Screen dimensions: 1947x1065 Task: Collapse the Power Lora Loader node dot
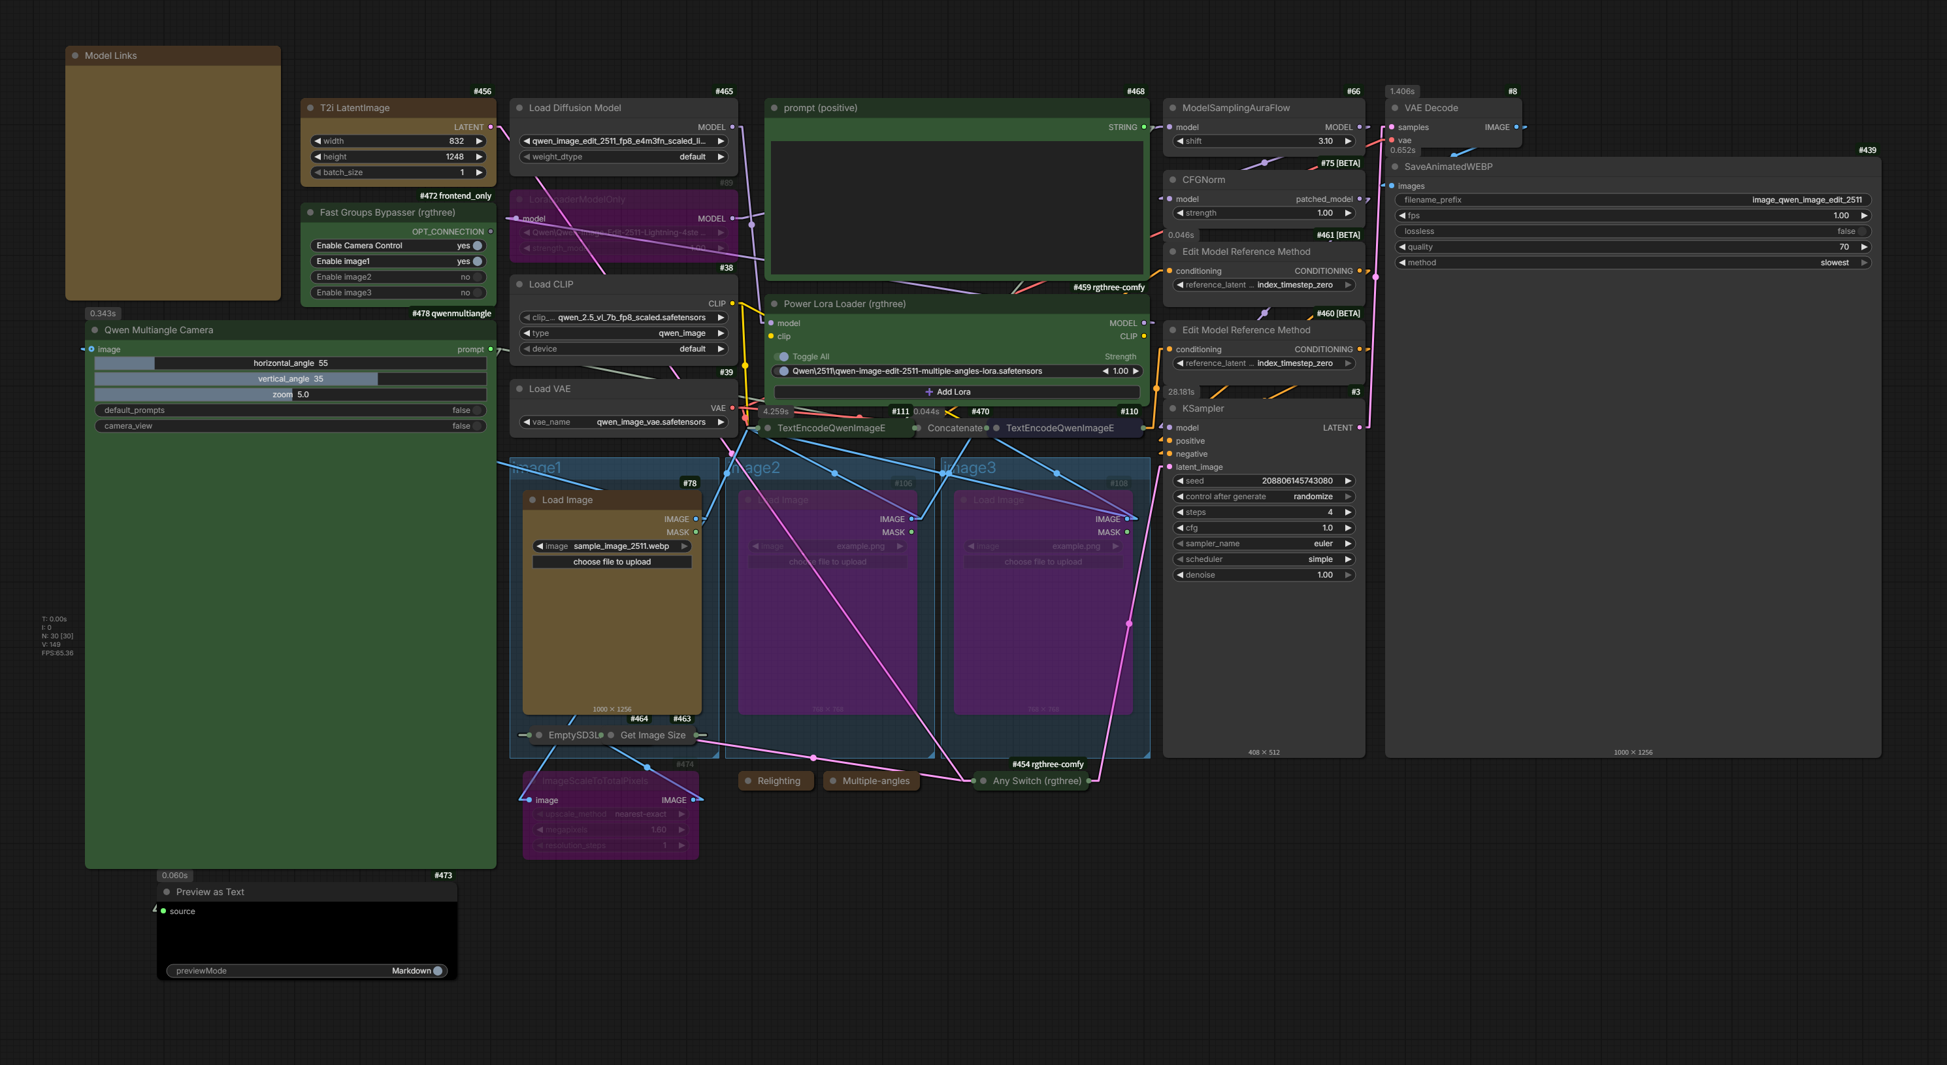(775, 304)
